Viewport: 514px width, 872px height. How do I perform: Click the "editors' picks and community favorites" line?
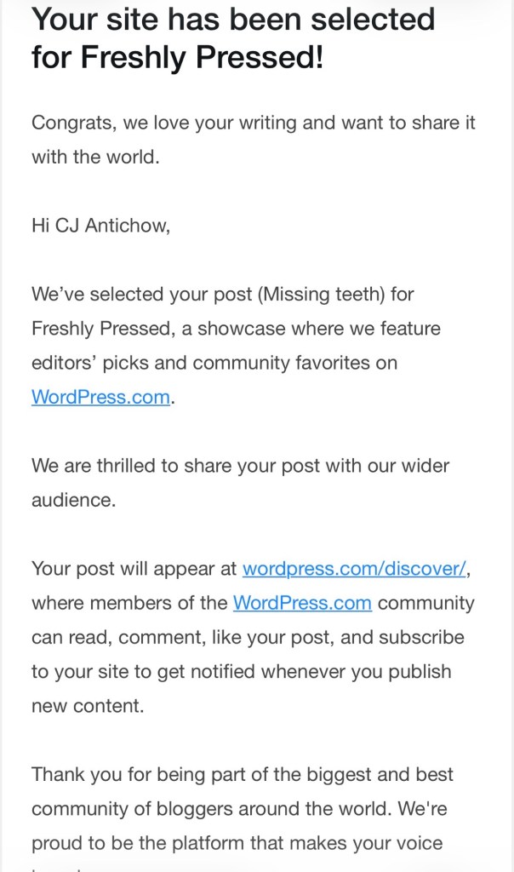pos(214,363)
